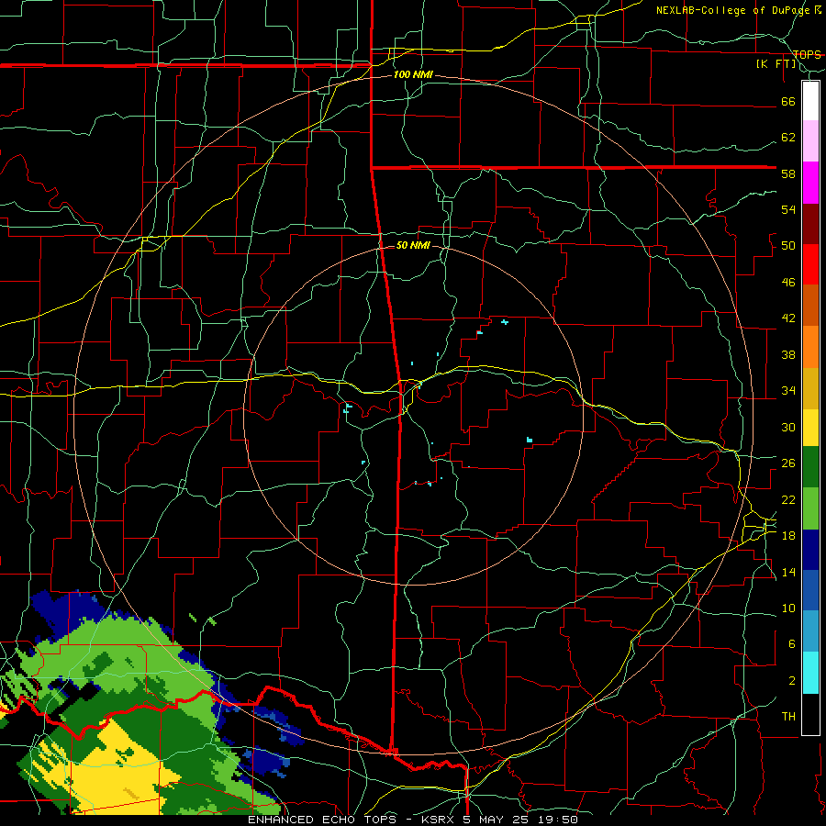Click the black TH legend swatch
This screenshot has width=826, height=826.
[x=810, y=714]
